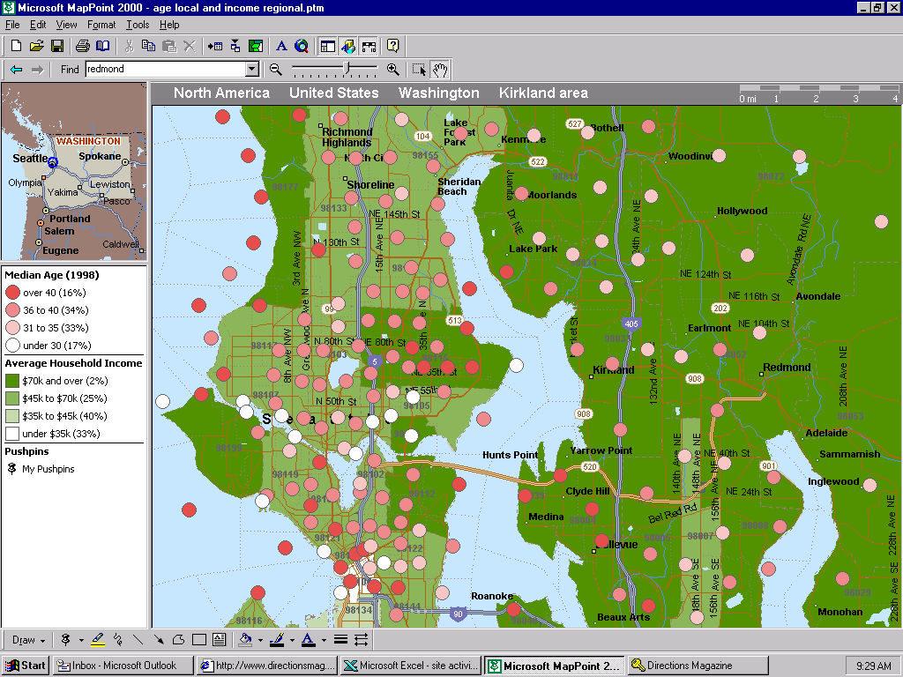Image resolution: width=903 pixels, height=677 pixels.
Task: Switch to Microsoft Excel in taskbar
Action: tap(411, 666)
